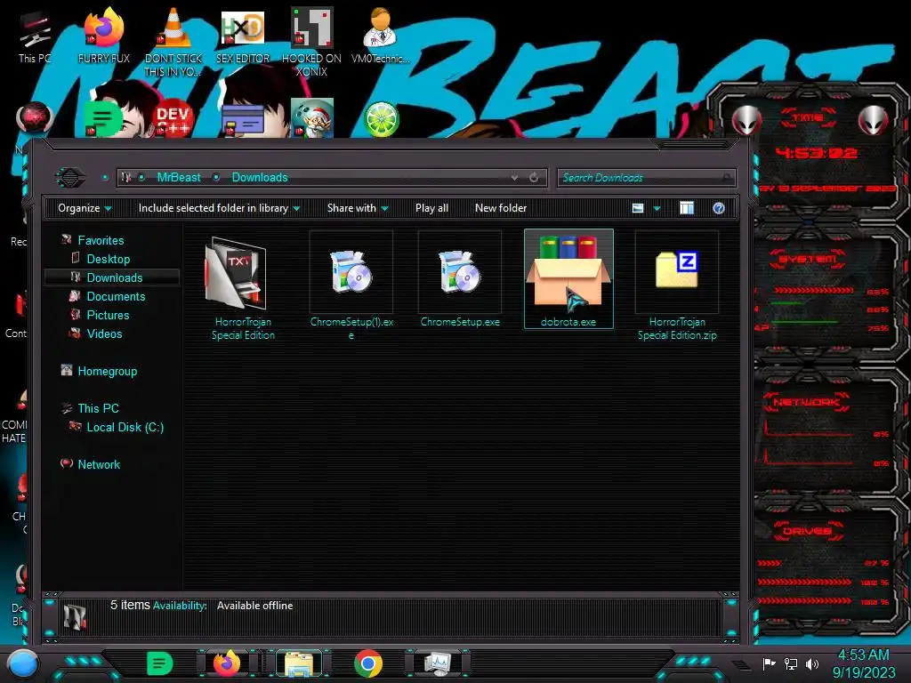This screenshot has height=683, width=911.
Task: Launch the SEX EDITOR HxD desktop icon
Action: tap(243, 36)
